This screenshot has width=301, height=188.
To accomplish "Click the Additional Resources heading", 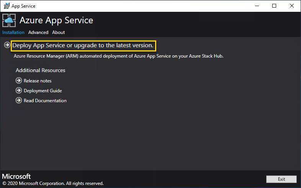I will [41, 71].
